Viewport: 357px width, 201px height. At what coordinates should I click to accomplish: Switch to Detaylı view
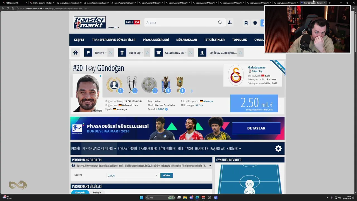(97, 192)
